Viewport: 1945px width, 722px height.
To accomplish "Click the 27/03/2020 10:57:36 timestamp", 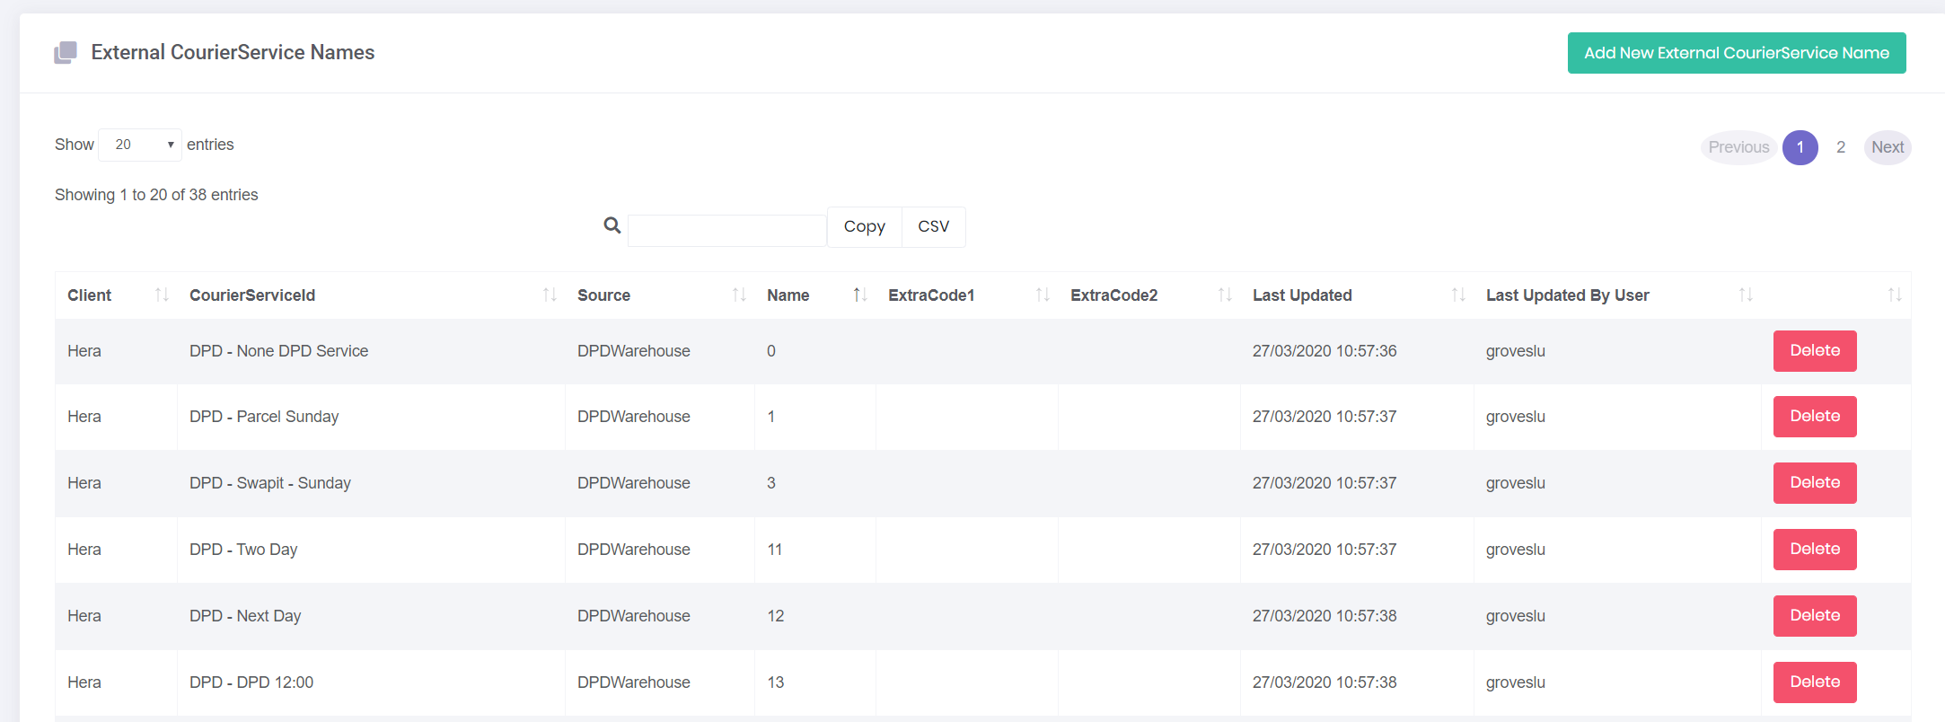I will (x=1325, y=351).
